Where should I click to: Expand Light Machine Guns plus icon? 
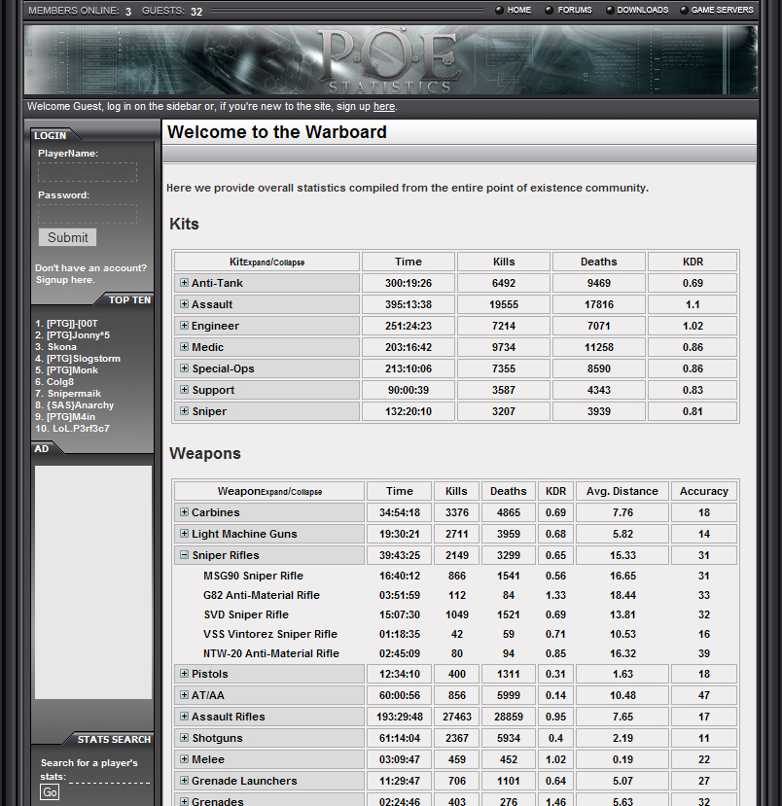point(185,534)
